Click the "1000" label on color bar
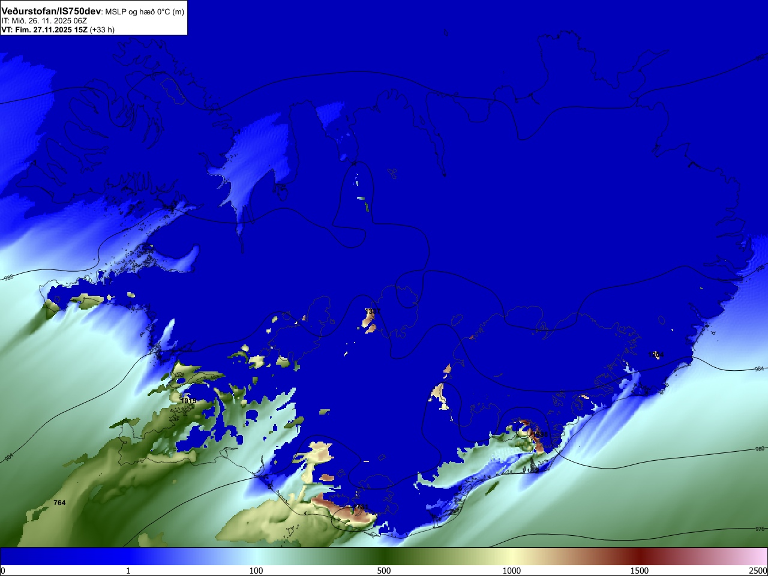The height and width of the screenshot is (576, 768). pyautogui.click(x=512, y=571)
